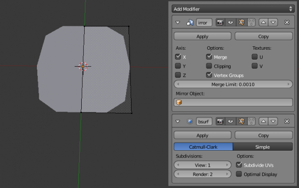Image resolution: width=299 pixels, height=188 pixels.
Task: Toggle the Vertex Groups checkbox
Action: tap(209, 75)
